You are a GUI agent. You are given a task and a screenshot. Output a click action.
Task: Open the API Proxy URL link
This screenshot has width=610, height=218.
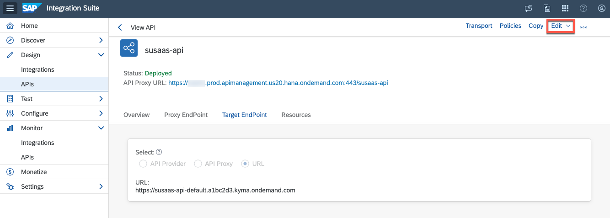pos(278,83)
